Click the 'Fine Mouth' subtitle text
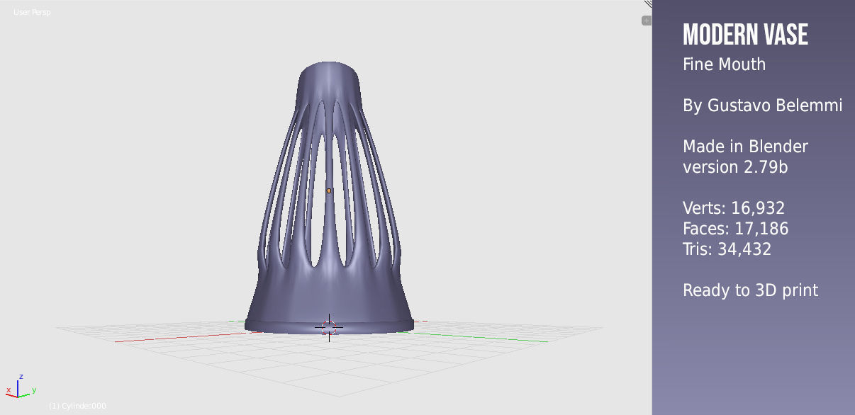The width and height of the screenshot is (855, 415). click(724, 64)
